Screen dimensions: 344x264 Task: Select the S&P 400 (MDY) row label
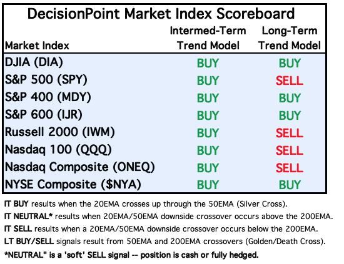48,97
